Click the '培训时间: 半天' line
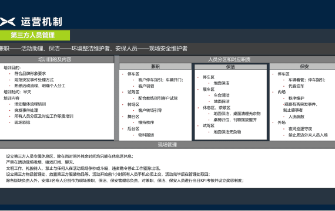This screenshot has height=211, width=335. 17,92
